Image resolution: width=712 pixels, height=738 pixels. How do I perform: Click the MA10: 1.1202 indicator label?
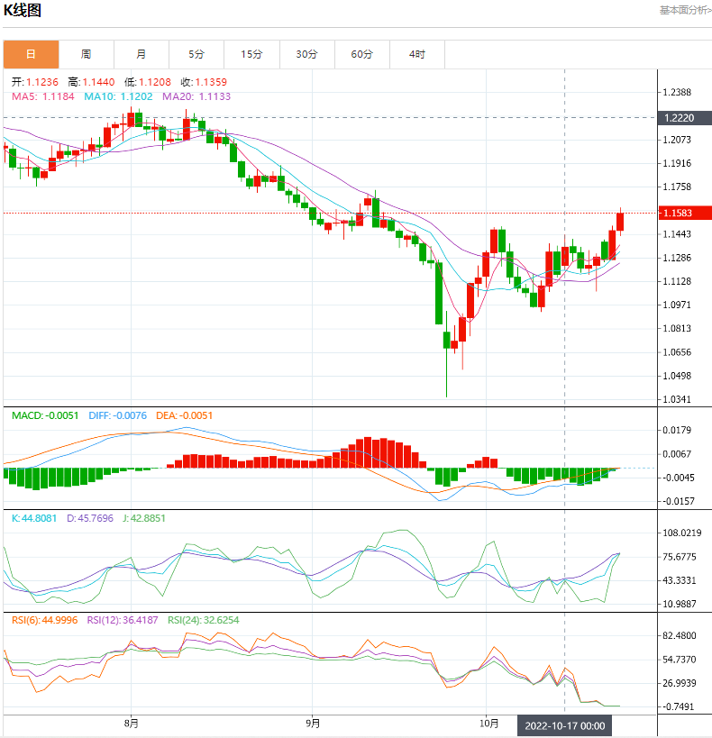click(118, 96)
